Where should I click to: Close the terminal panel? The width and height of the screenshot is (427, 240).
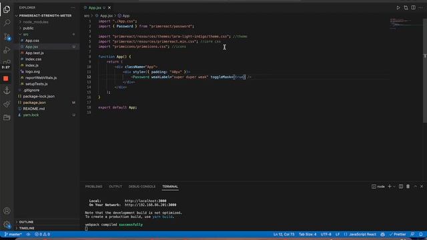pos(422,187)
